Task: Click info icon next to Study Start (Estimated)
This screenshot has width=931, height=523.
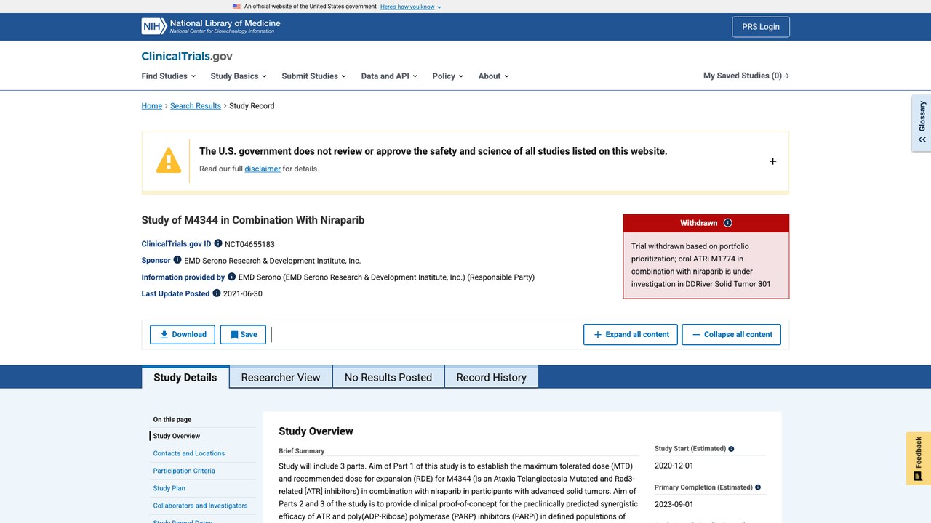Action: [x=731, y=449]
